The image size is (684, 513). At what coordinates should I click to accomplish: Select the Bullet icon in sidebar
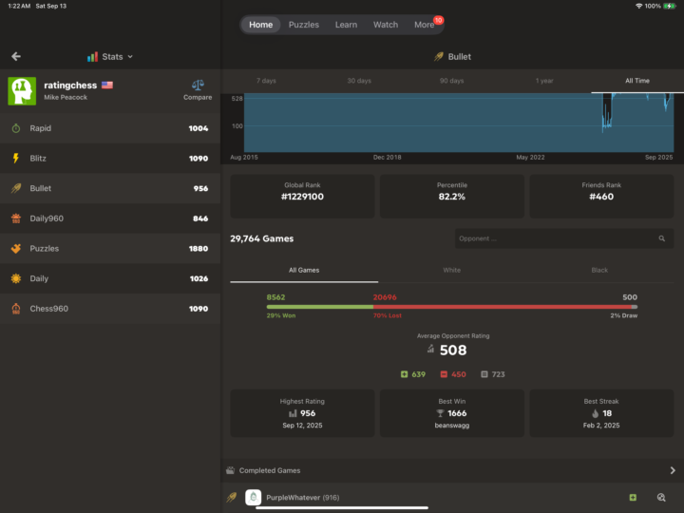pyautogui.click(x=16, y=188)
